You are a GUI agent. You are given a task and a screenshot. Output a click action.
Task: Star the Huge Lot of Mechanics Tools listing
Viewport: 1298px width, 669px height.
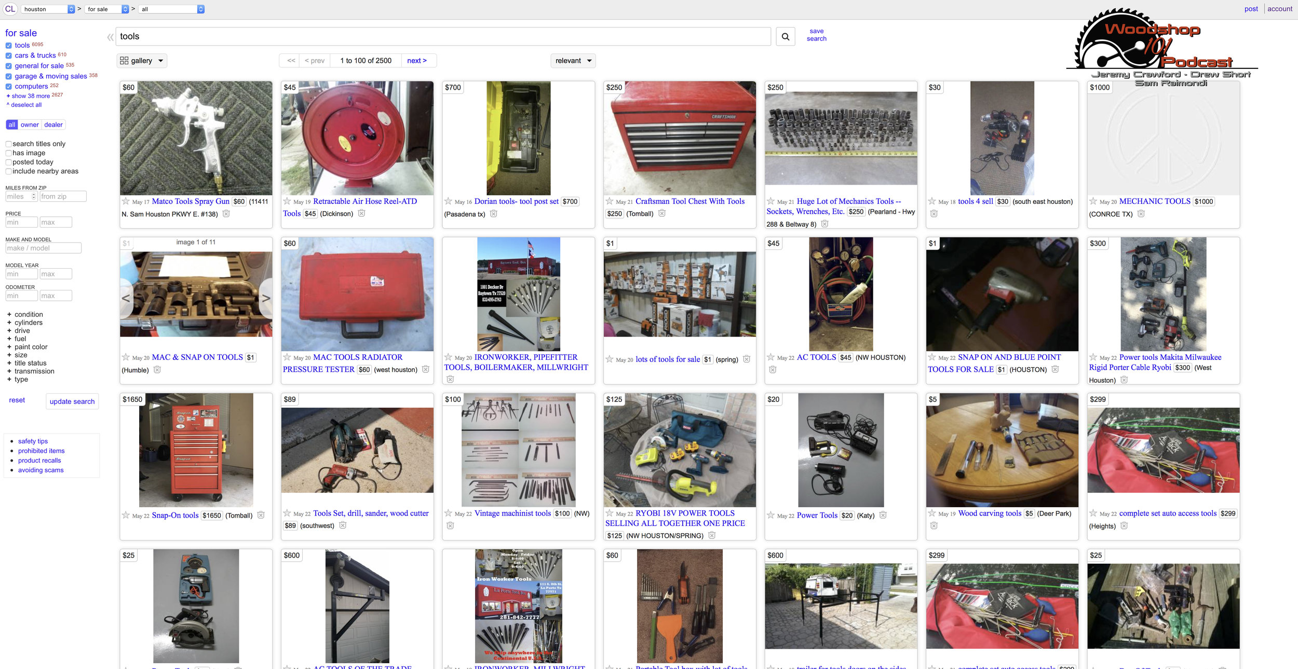tap(770, 201)
